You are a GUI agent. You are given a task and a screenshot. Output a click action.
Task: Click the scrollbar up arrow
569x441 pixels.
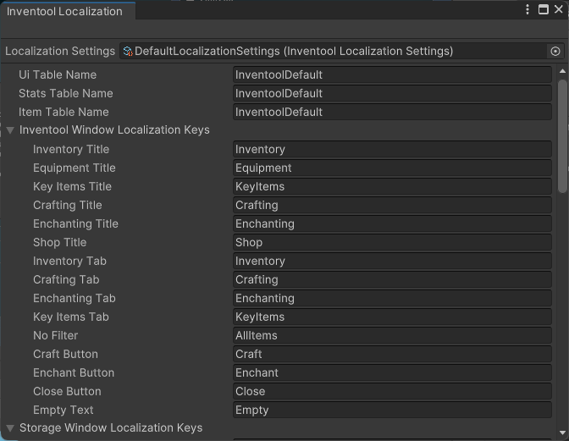(x=562, y=73)
